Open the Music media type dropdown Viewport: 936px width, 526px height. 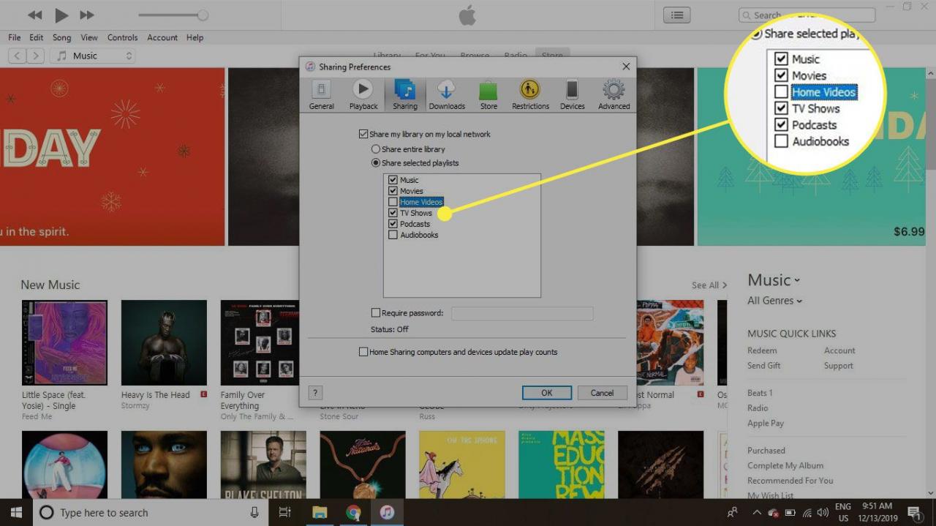(93, 56)
